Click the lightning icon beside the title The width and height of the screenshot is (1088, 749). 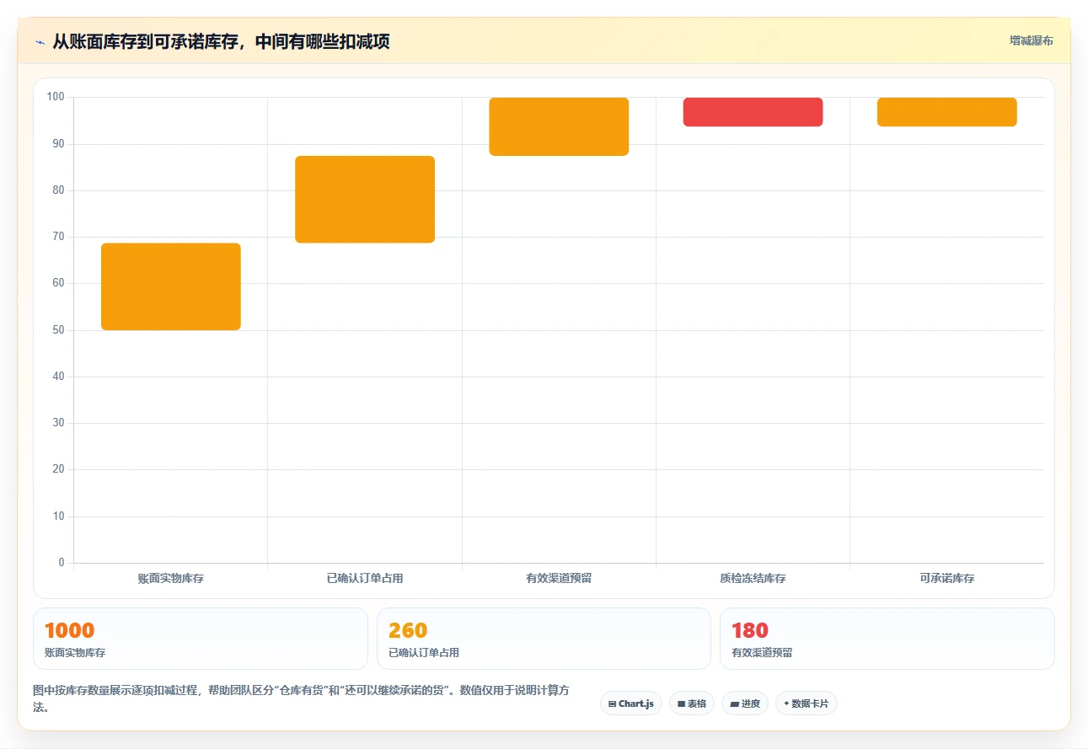[x=40, y=42]
